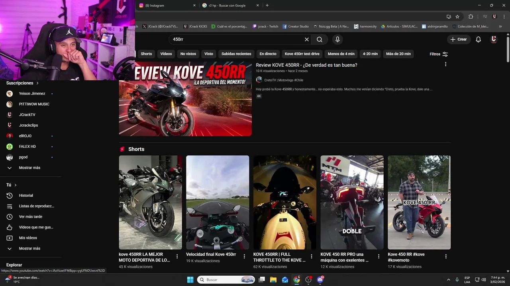Select the En directo filter chip

pyautogui.click(x=268, y=54)
